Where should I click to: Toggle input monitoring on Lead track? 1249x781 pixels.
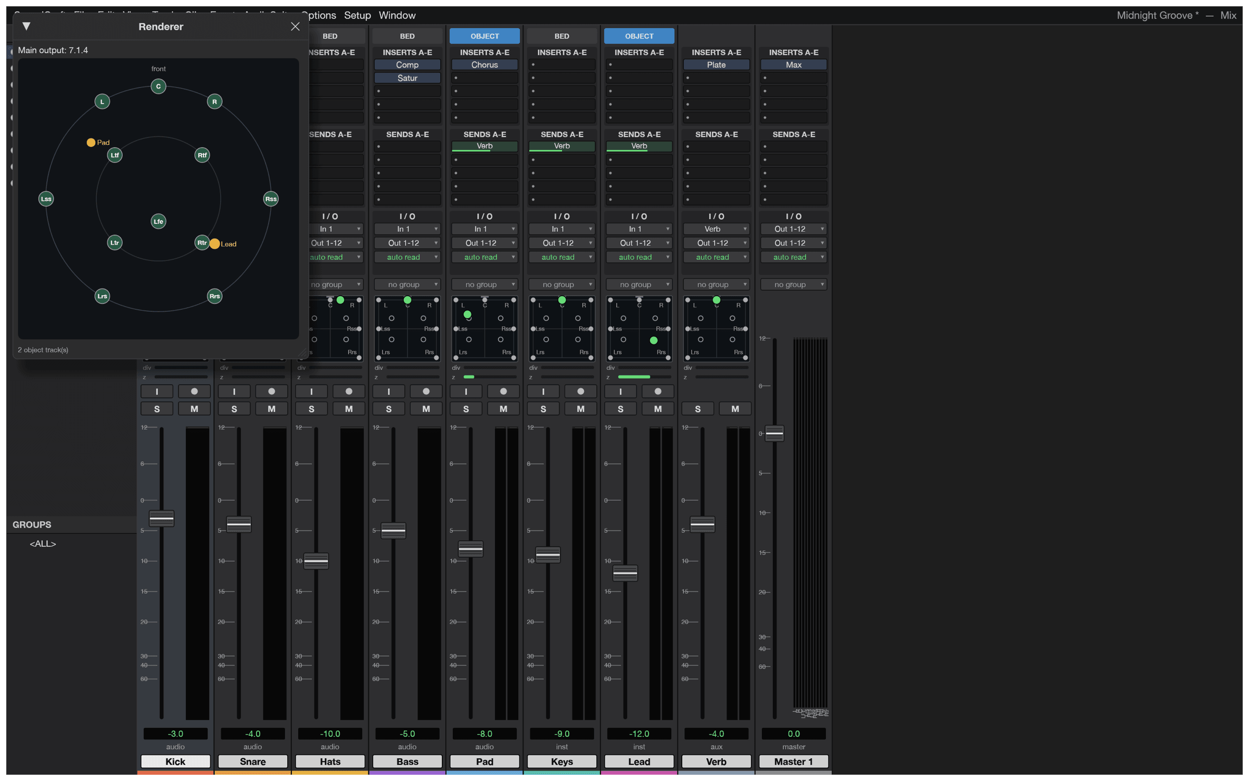[x=620, y=392]
